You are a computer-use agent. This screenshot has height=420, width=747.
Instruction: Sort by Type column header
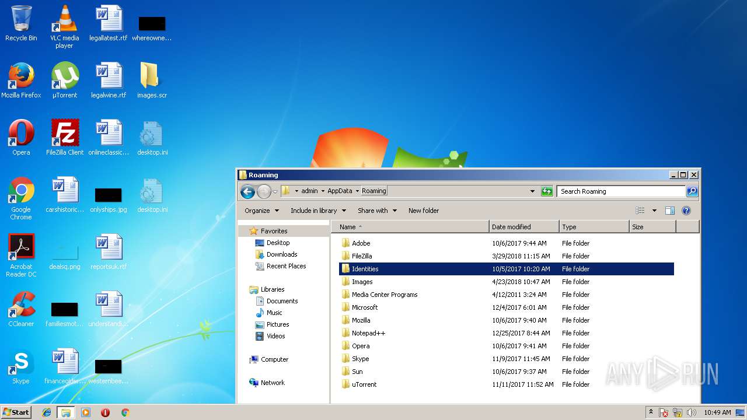(594, 227)
